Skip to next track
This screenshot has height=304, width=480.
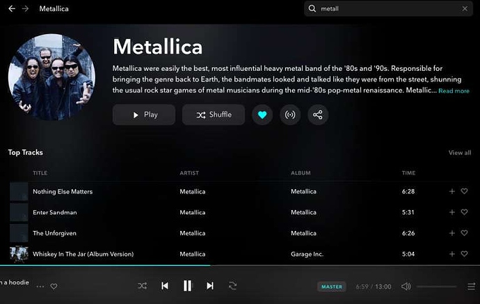click(x=210, y=286)
